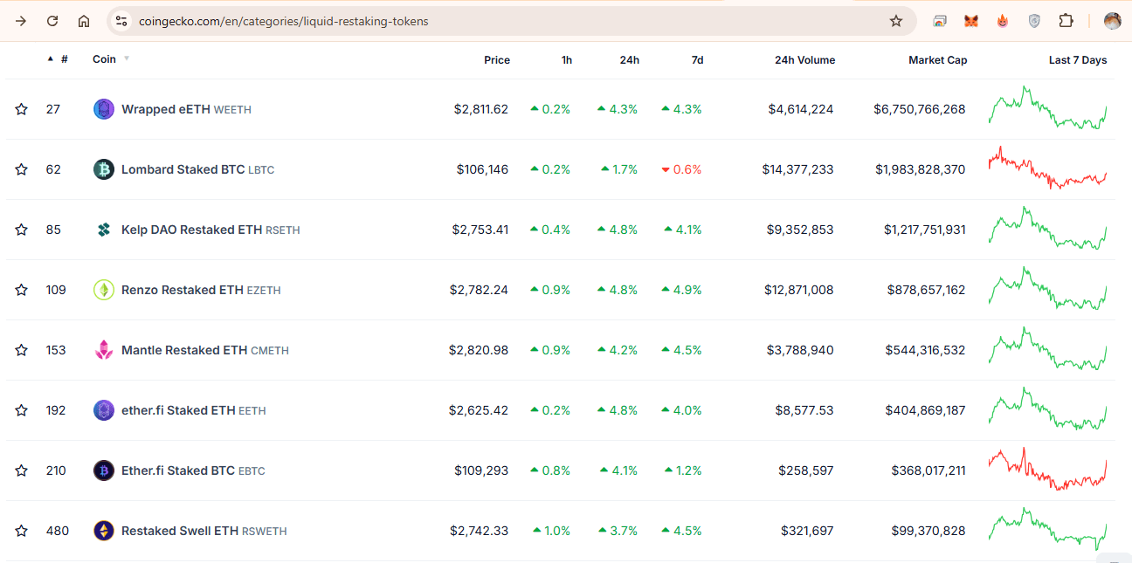The height and width of the screenshot is (563, 1132).
Task: Click the $2,820.98 price for Mantle Restaked ETH
Action: pos(479,350)
